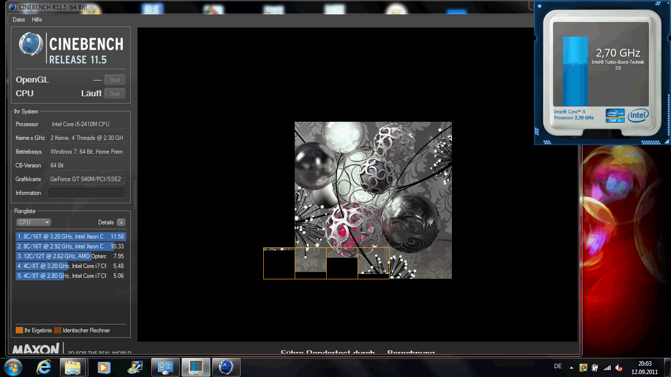Click the Intel Core i5 badge in gadget
The height and width of the screenshot is (377, 671).
615,115
